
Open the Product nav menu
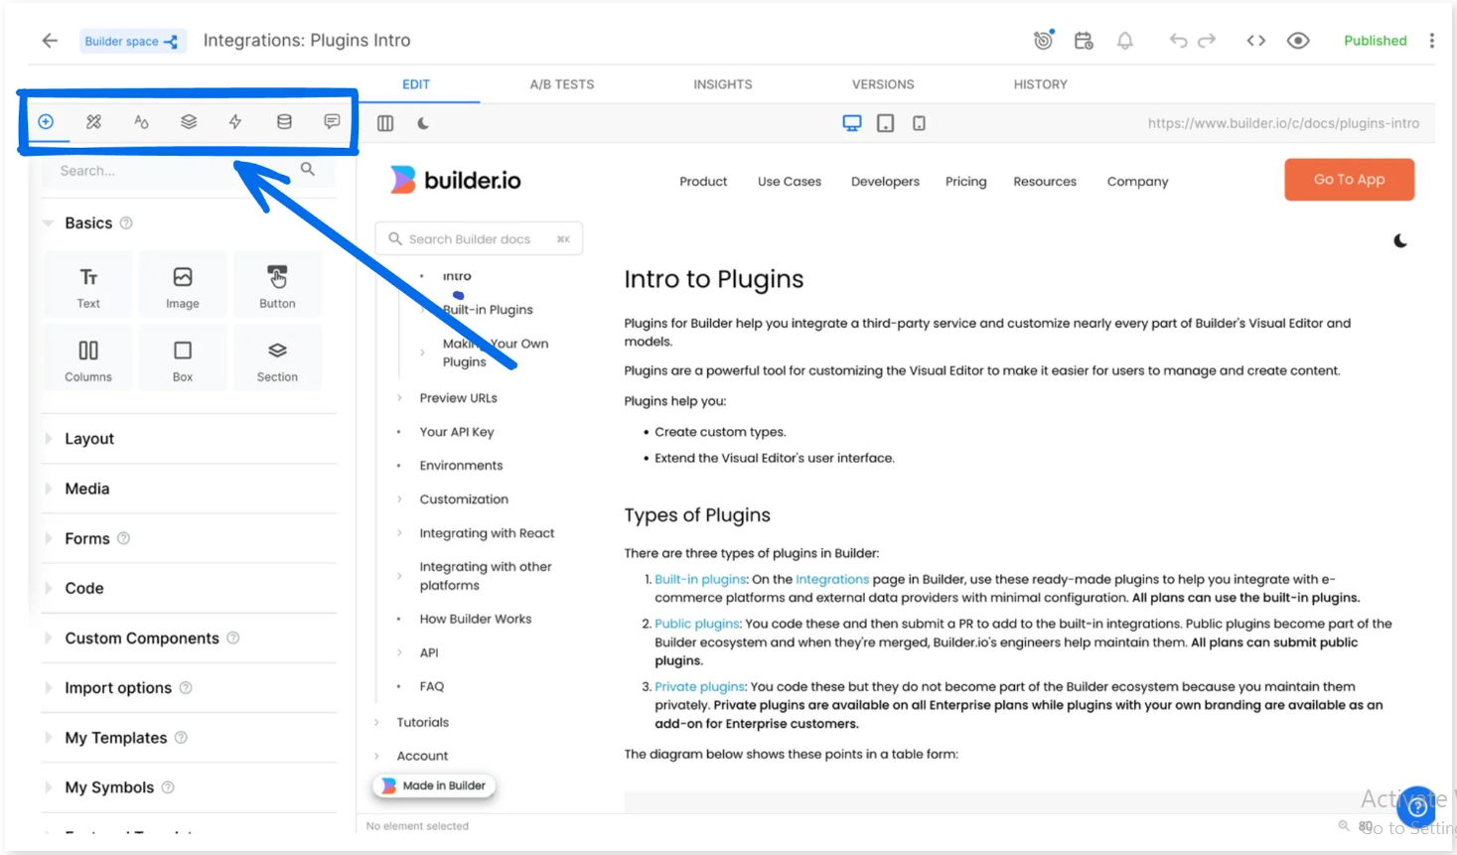pyautogui.click(x=703, y=182)
